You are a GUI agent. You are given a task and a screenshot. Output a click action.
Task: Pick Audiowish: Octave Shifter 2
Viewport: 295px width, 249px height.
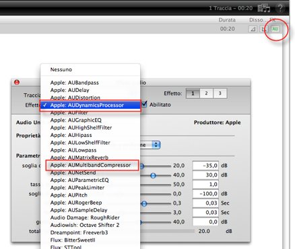pyautogui.click(x=90, y=225)
